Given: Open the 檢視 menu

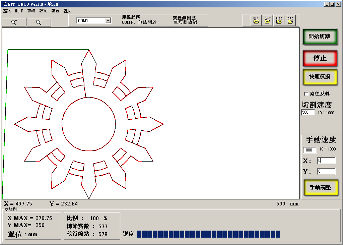Looking at the screenshot, I should coord(31,11).
